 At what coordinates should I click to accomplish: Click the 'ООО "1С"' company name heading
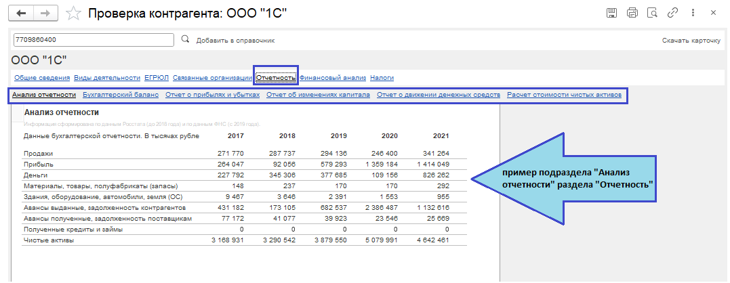(39, 60)
